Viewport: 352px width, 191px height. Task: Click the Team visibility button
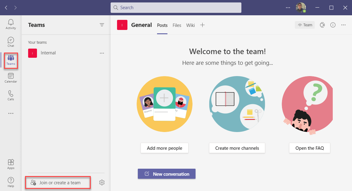[x=305, y=25]
